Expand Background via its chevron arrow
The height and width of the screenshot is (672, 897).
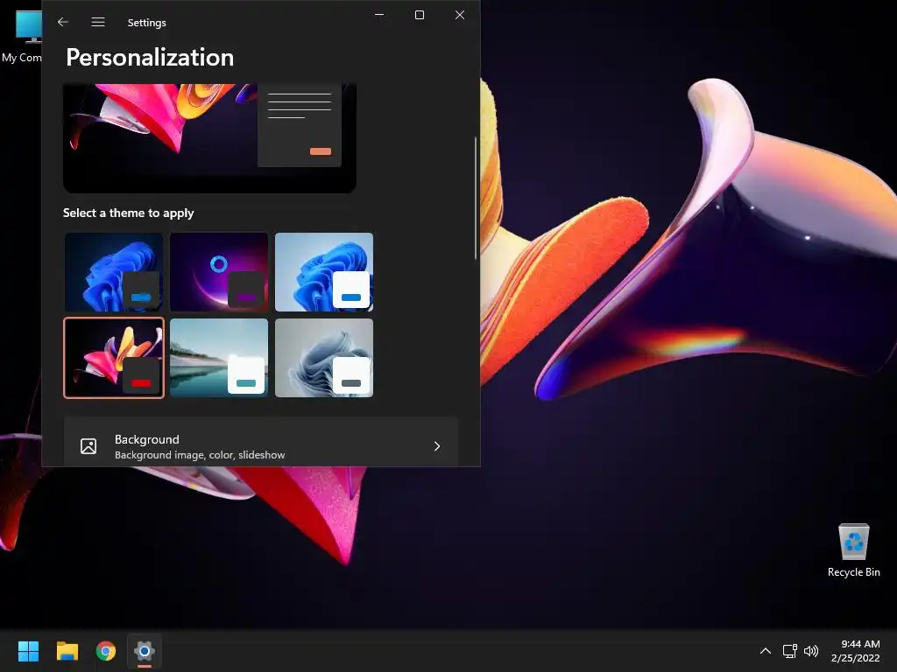click(x=437, y=446)
